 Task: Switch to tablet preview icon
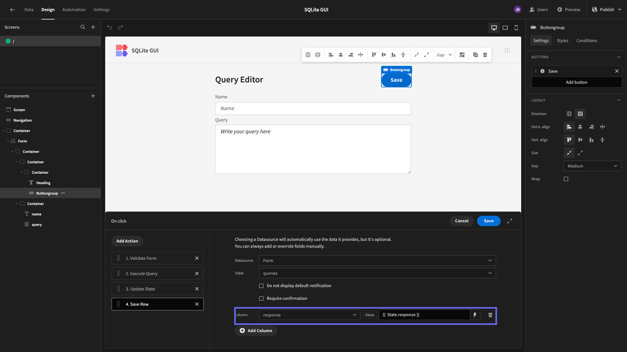click(x=505, y=28)
